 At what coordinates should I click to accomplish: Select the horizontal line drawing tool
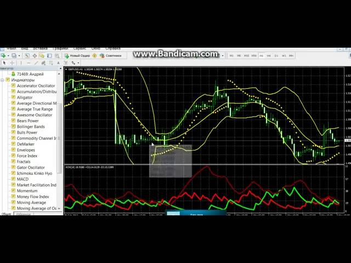[29, 63]
